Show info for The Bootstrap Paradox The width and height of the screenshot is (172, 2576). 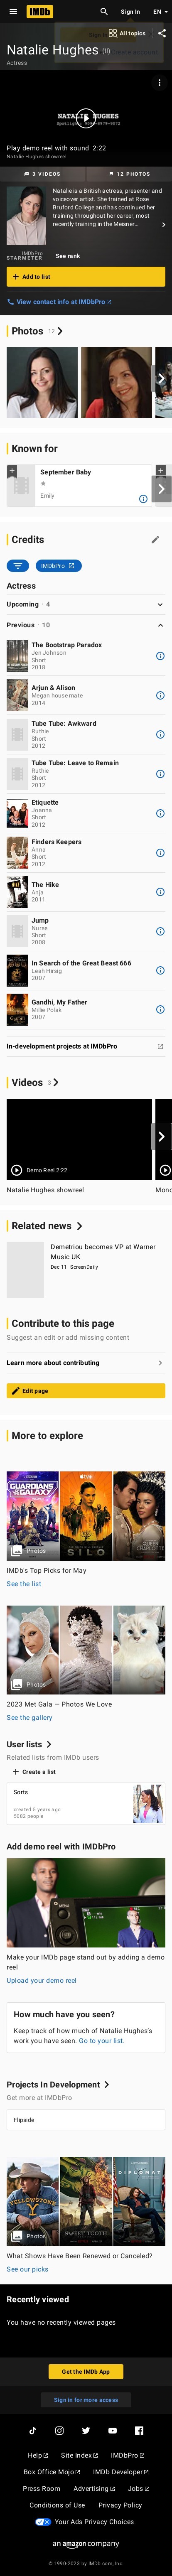[160, 656]
